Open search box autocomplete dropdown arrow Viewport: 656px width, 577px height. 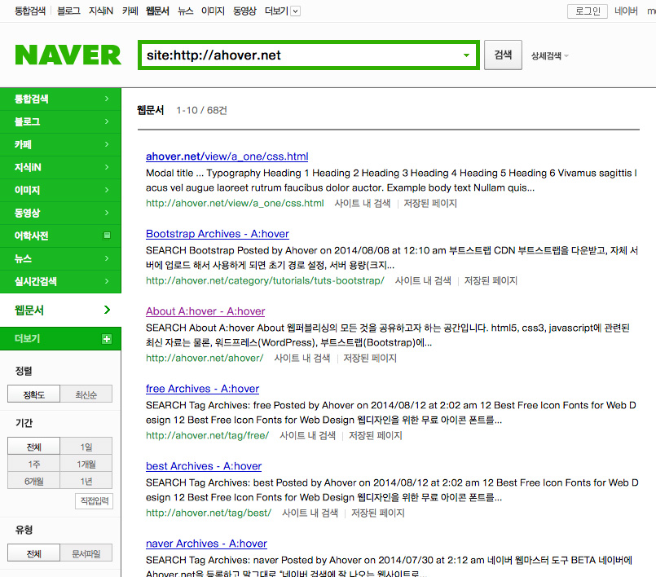(466, 55)
